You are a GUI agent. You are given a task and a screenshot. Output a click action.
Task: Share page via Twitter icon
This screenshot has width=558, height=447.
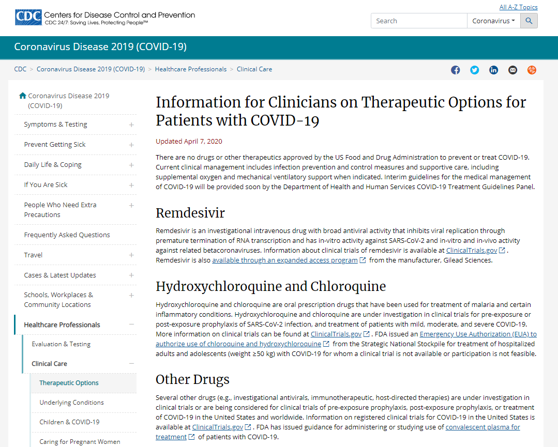coord(474,70)
